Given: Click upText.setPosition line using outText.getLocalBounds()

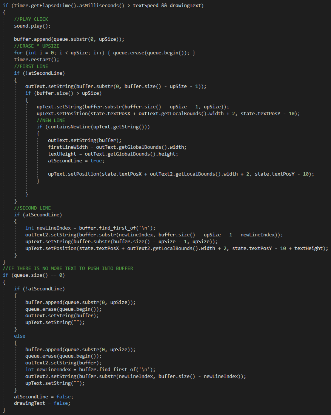Looking at the screenshot, I should (x=168, y=114).
